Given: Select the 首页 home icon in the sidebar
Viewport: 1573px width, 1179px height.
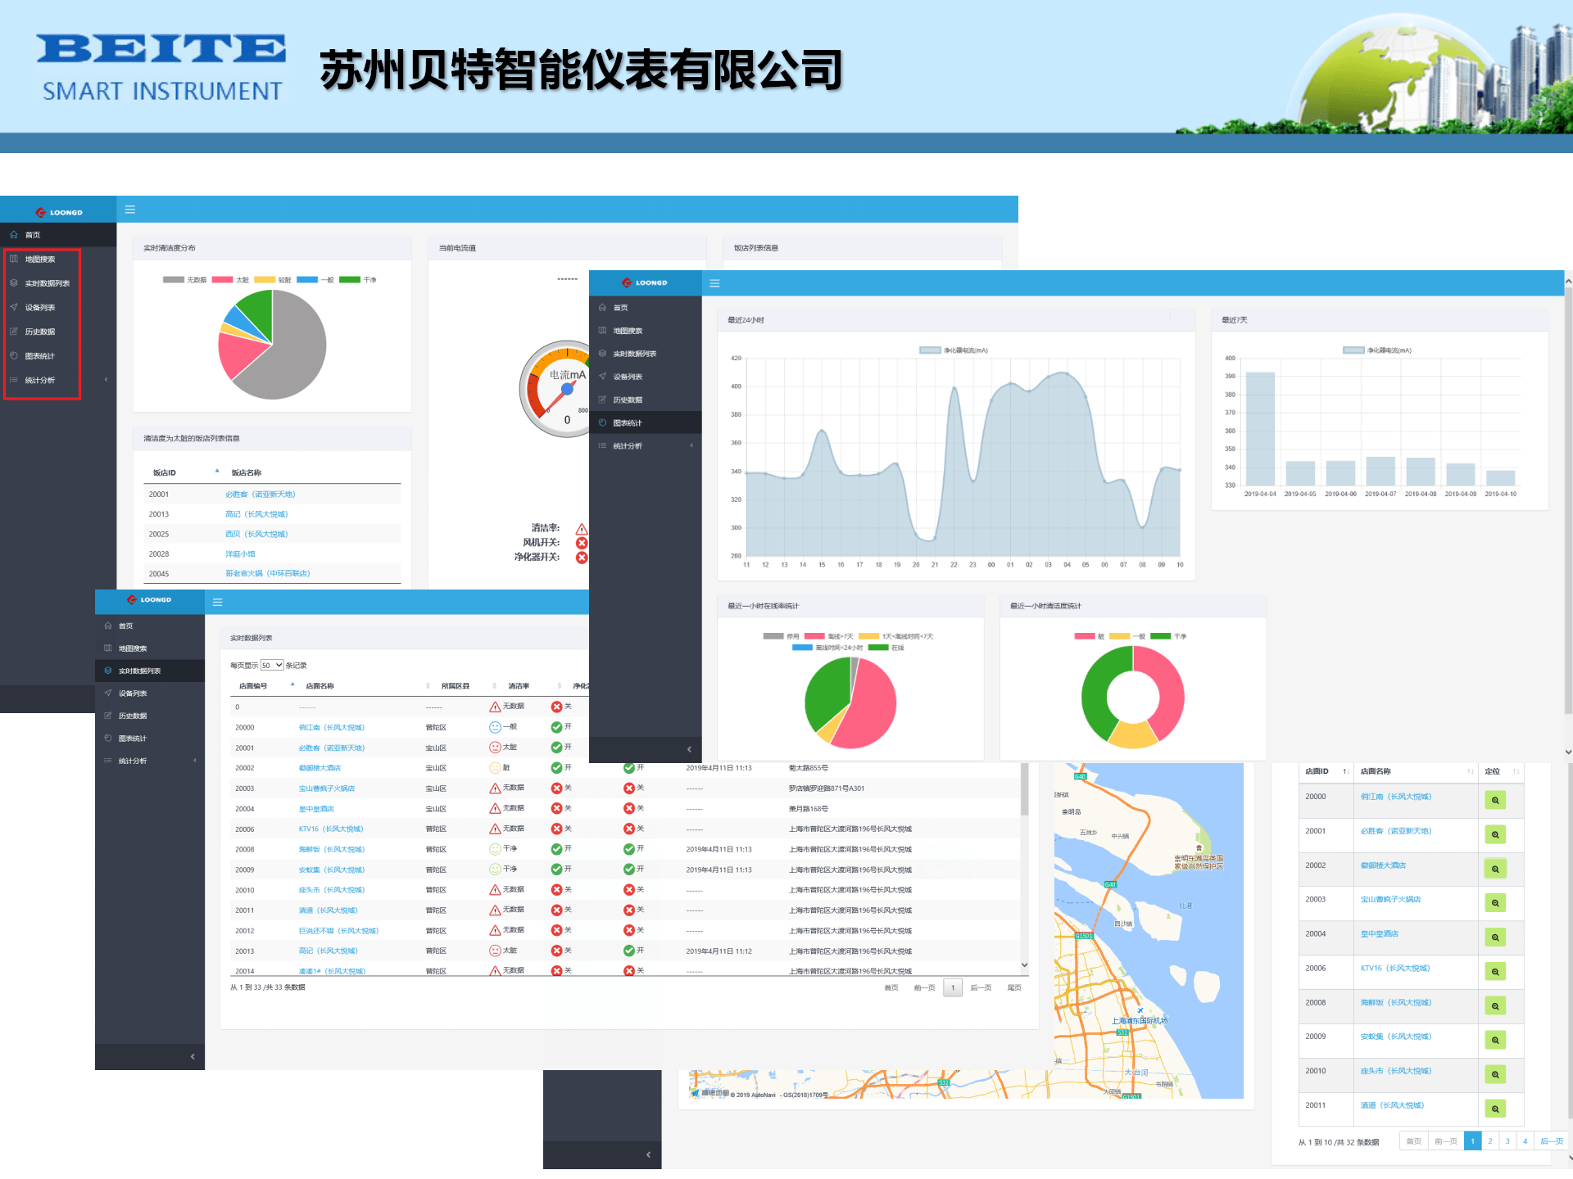Looking at the screenshot, I should (13, 235).
